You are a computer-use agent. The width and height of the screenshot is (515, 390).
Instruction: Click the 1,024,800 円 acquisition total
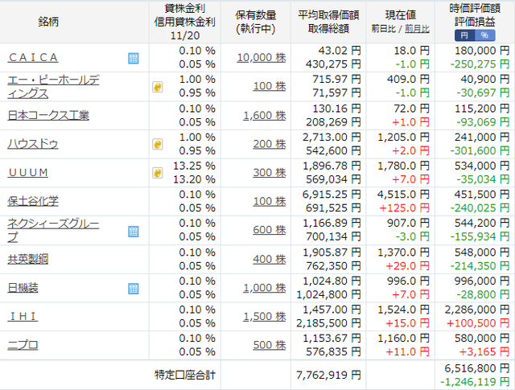(328, 294)
